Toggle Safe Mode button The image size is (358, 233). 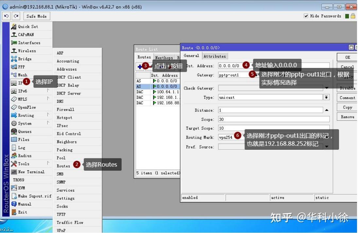click(x=37, y=16)
